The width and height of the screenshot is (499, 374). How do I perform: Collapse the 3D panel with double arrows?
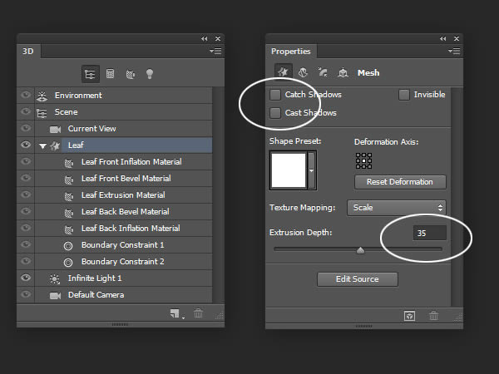[x=205, y=38]
